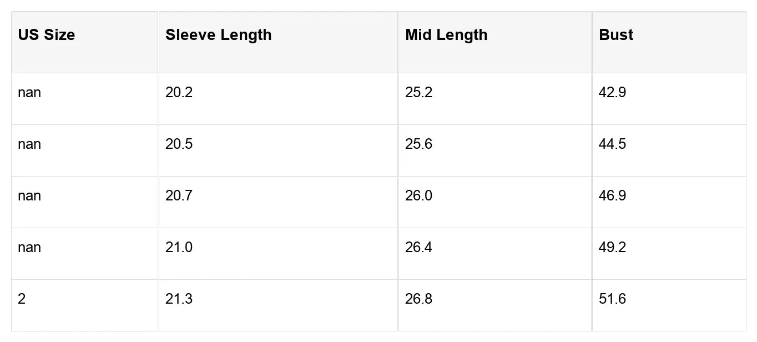Screen dimensions: 757x342
Task: Click the 26.4 mid length cell
Action: 419,248
